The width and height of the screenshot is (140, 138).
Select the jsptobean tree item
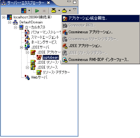[x=51, y=57]
